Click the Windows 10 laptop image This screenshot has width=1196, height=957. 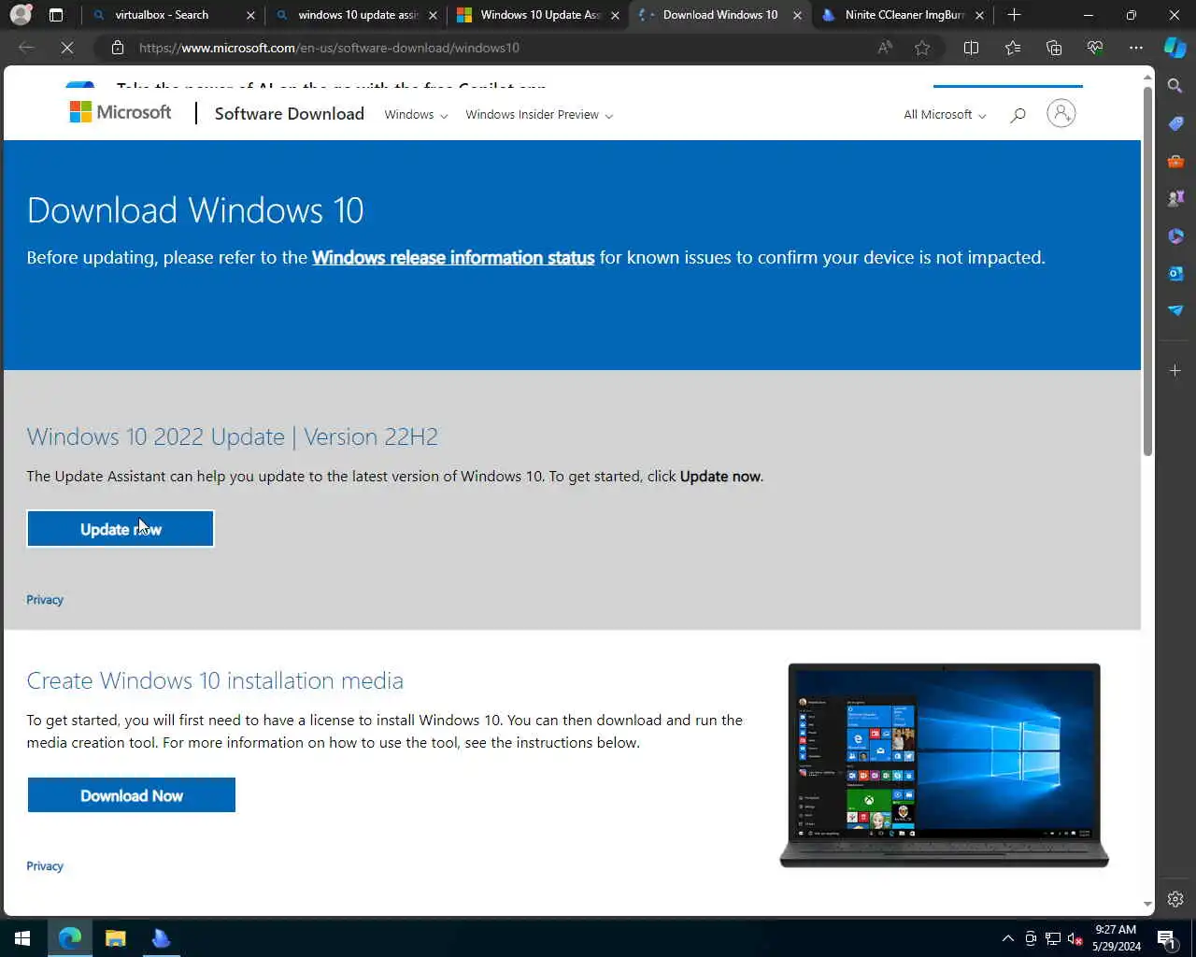tap(944, 765)
